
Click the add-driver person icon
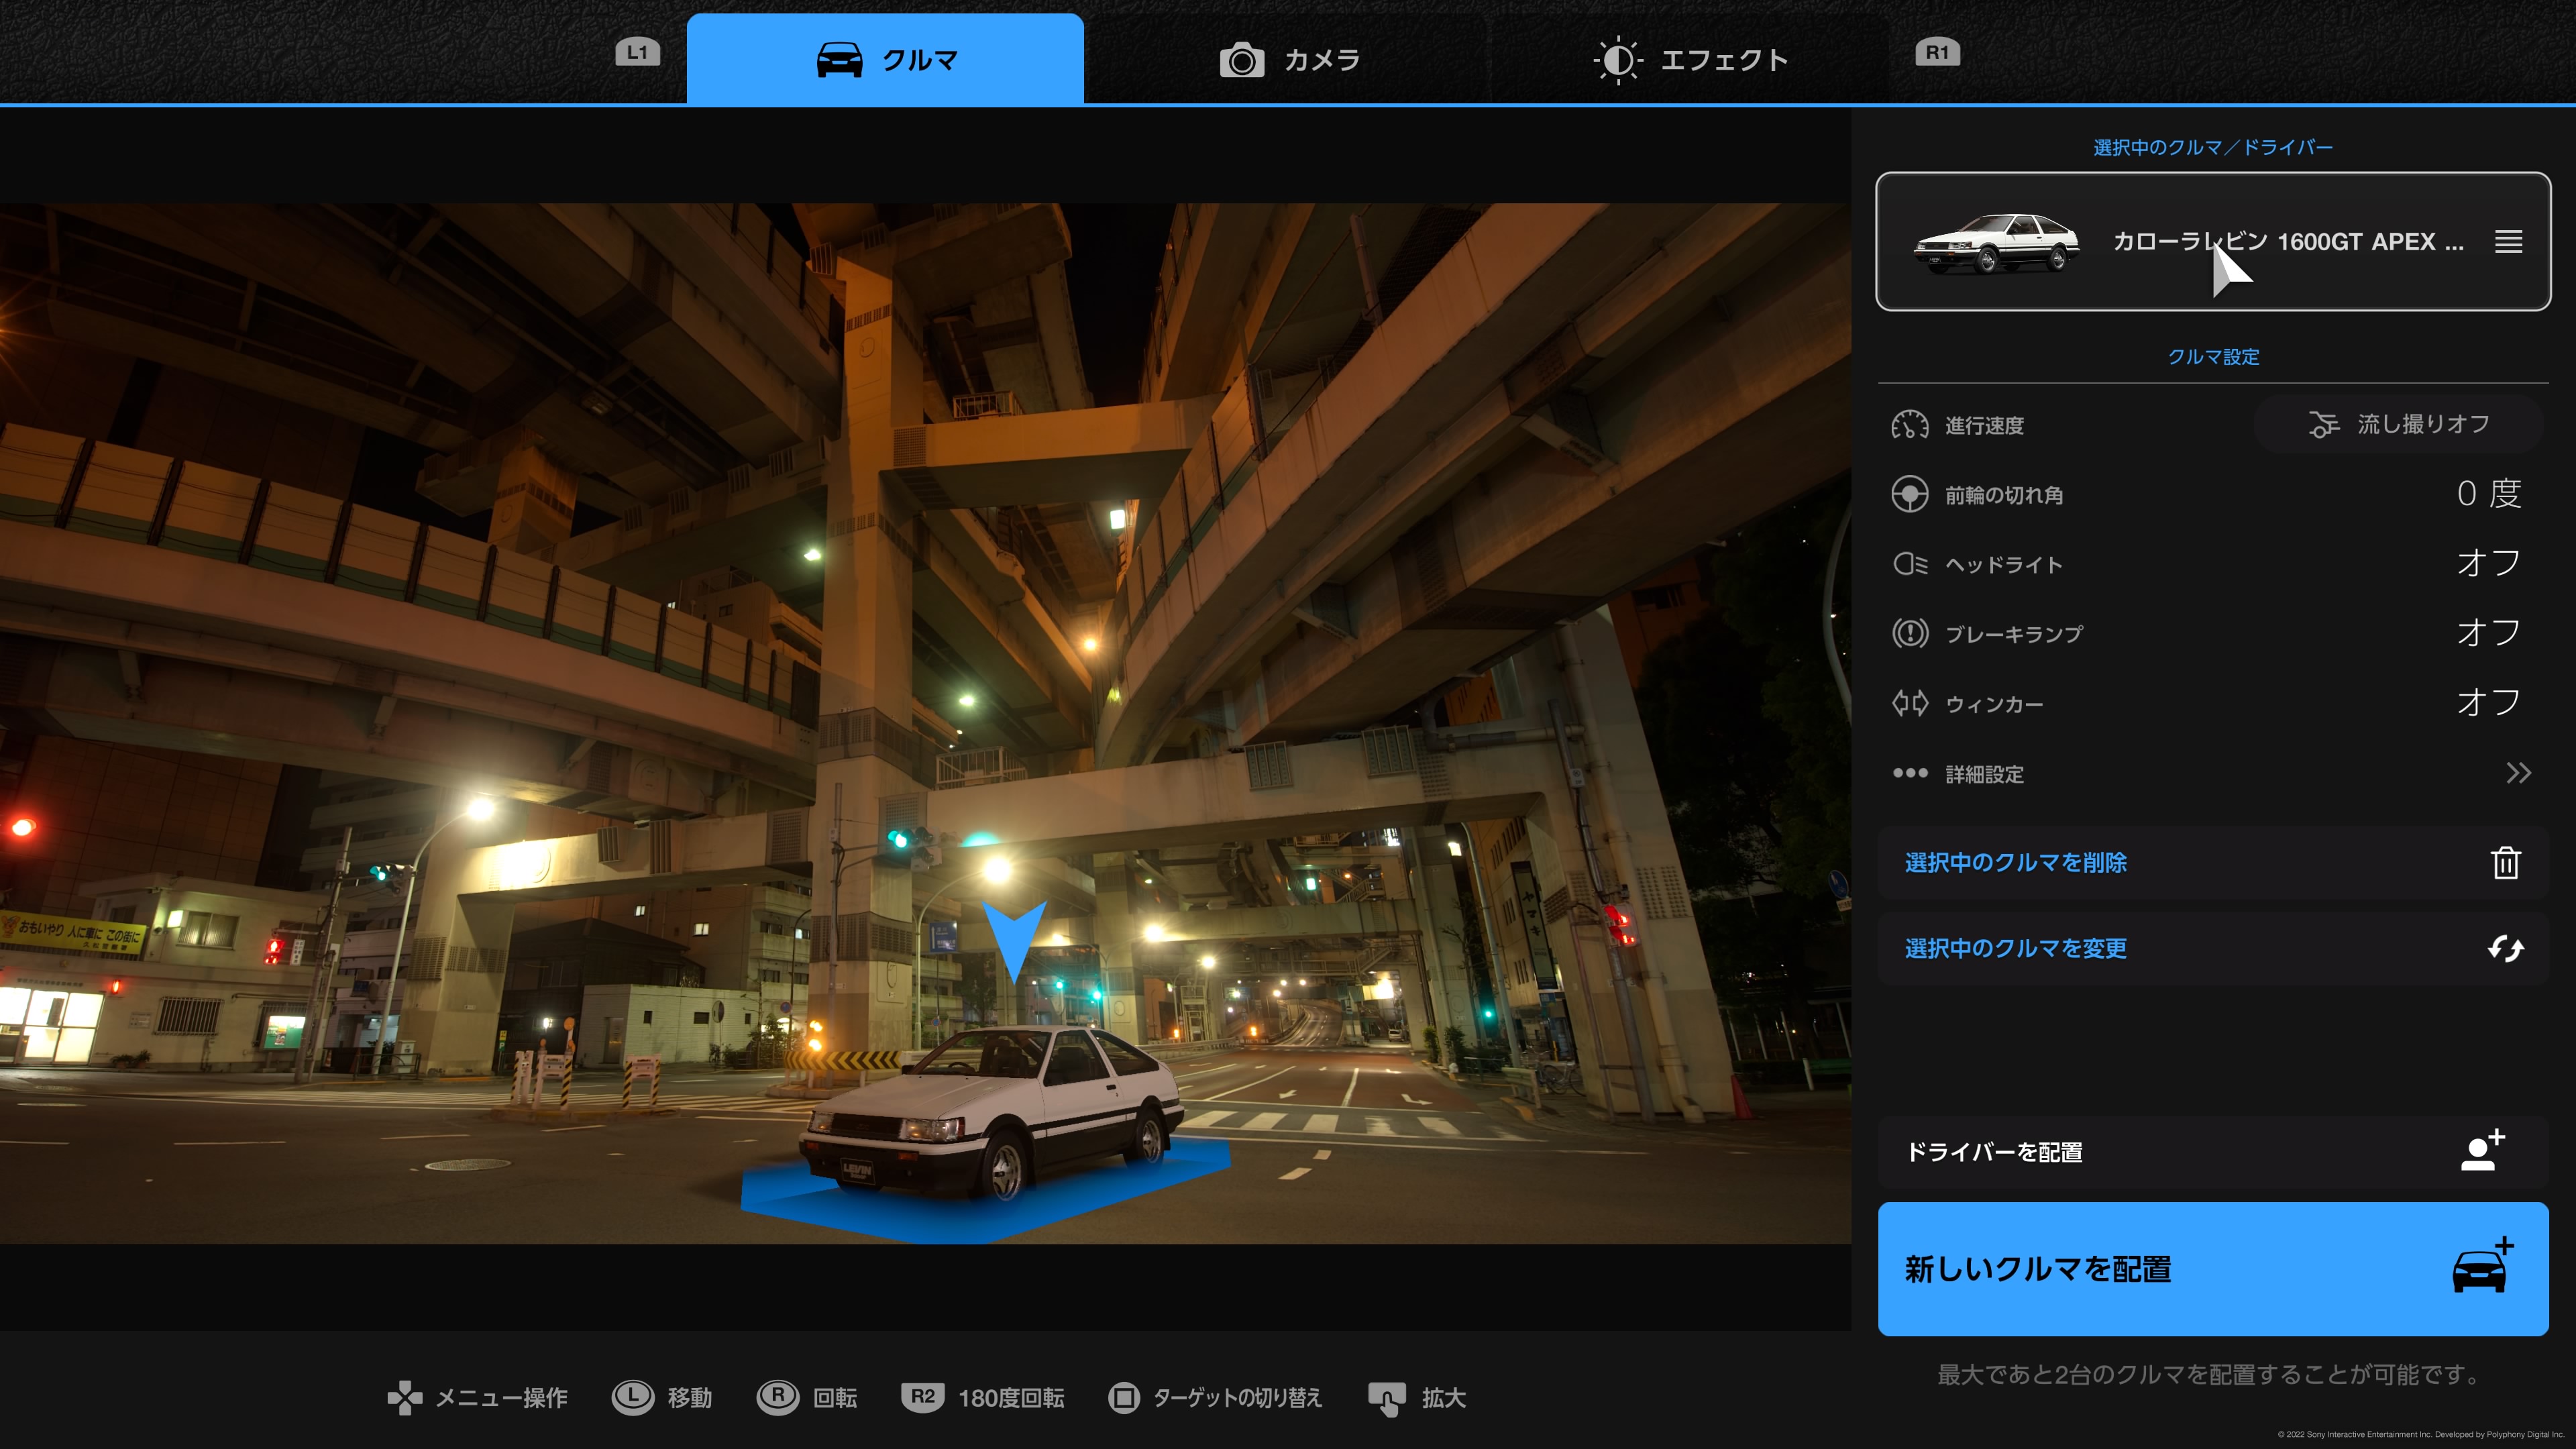2481,1151
